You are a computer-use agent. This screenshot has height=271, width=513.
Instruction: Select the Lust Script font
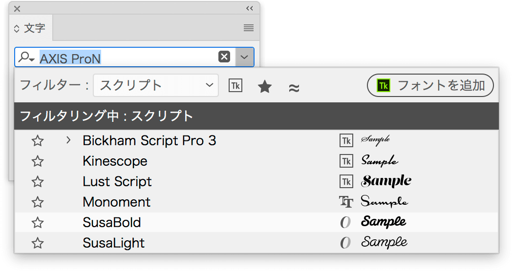point(117,181)
